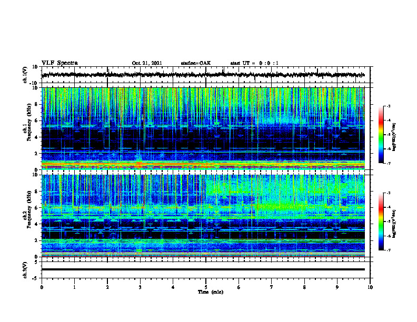Viewport: 417px width, 322px height.
Task: Click the ch.1 frequency tick label "4"
Action: (36, 137)
